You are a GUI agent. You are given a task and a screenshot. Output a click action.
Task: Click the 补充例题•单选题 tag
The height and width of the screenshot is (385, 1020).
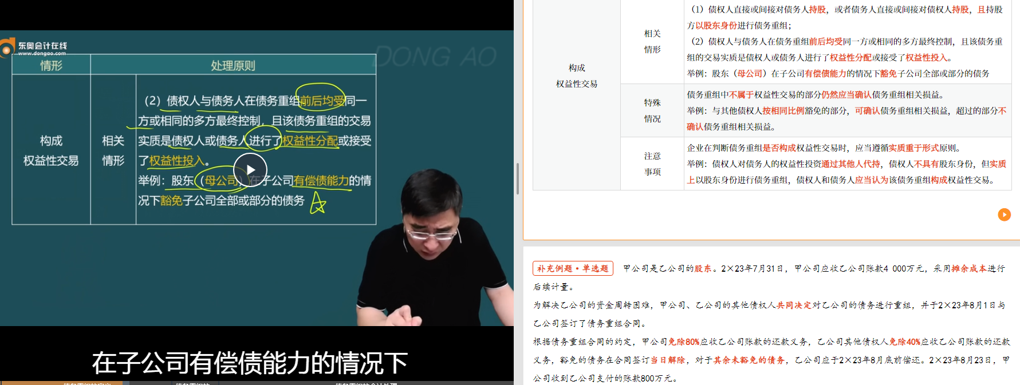coord(573,268)
